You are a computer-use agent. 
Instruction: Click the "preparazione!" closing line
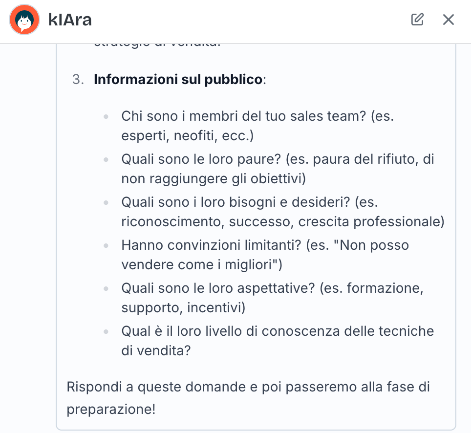pos(111,409)
